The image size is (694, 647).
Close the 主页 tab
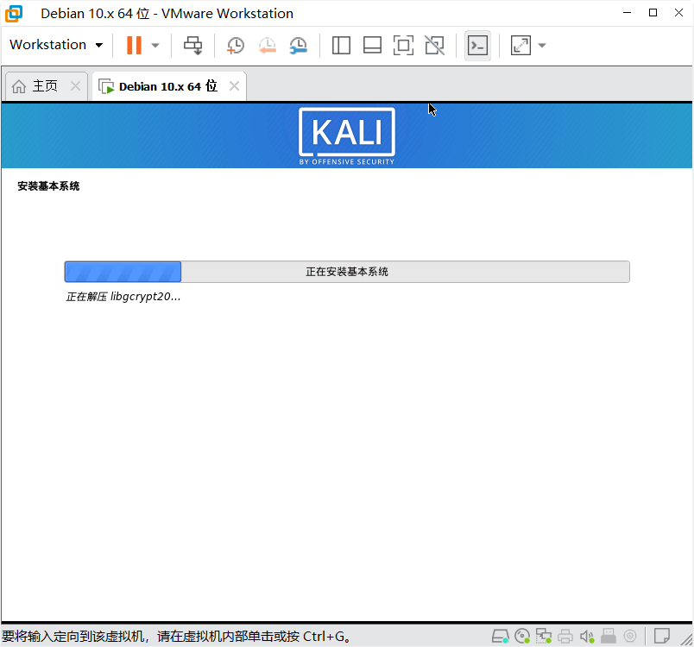(x=76, y=85)
